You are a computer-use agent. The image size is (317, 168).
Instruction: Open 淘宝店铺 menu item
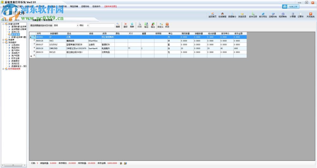point(74,6)
